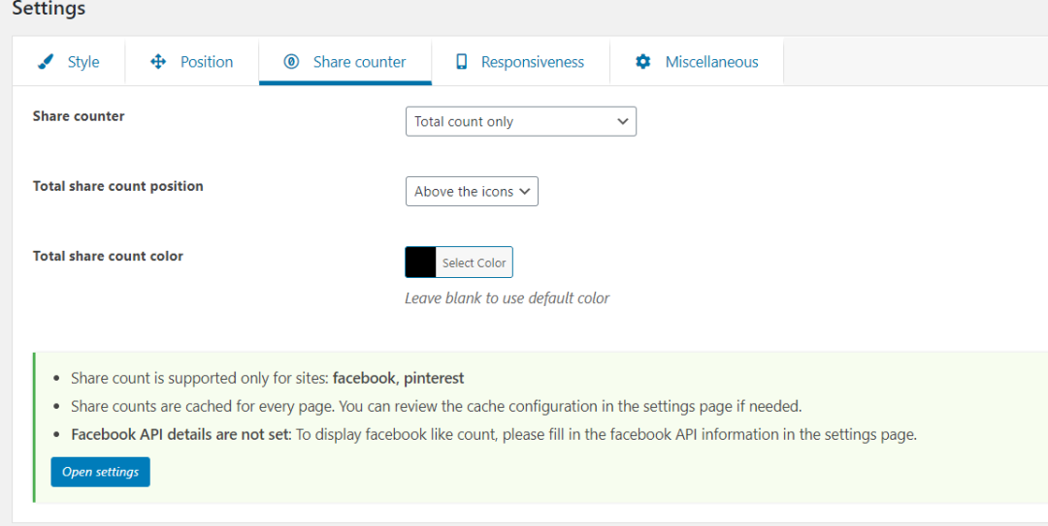This screenshot has width=1048, height=526.
Task: Click the Total share count position label
Action: click(x=117, y=186)
